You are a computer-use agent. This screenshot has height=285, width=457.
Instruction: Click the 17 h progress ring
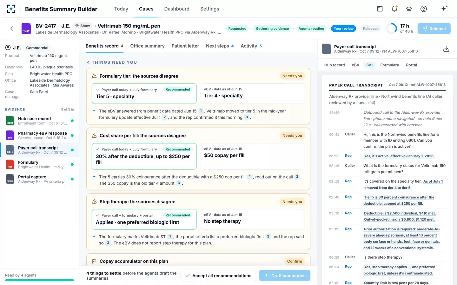[x=392, y=28]
